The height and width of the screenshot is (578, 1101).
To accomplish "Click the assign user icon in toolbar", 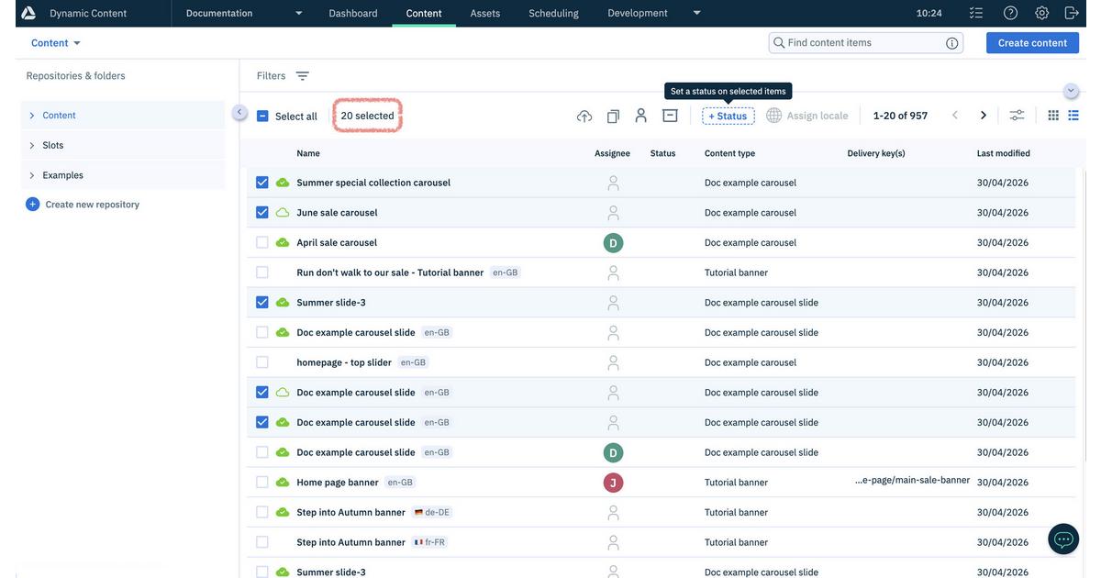I will pos(641,116).
